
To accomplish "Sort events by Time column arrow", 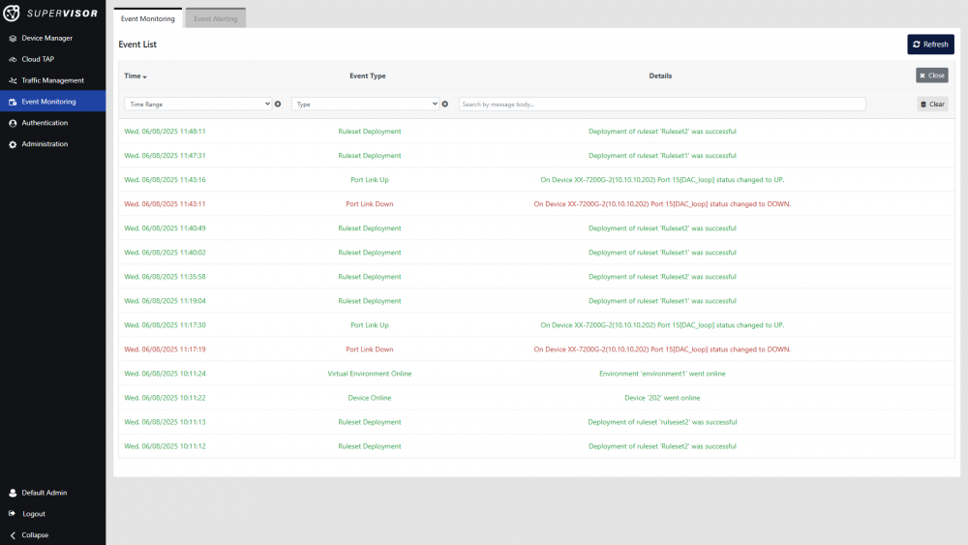I will point(145,76).
